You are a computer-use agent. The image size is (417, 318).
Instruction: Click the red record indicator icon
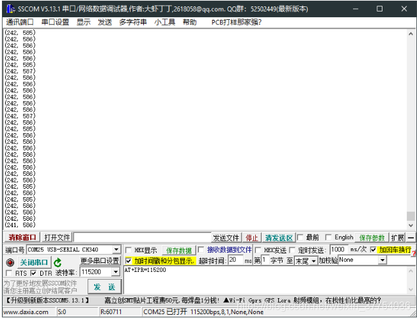pos(10,262)
